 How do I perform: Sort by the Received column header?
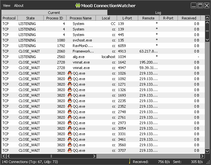pyautogui.click(x=189, y=18)
